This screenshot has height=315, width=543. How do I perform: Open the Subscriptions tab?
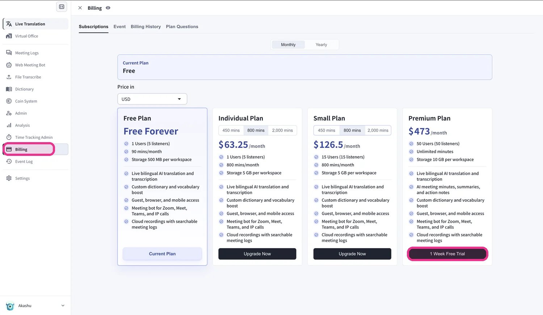(93, 27)
